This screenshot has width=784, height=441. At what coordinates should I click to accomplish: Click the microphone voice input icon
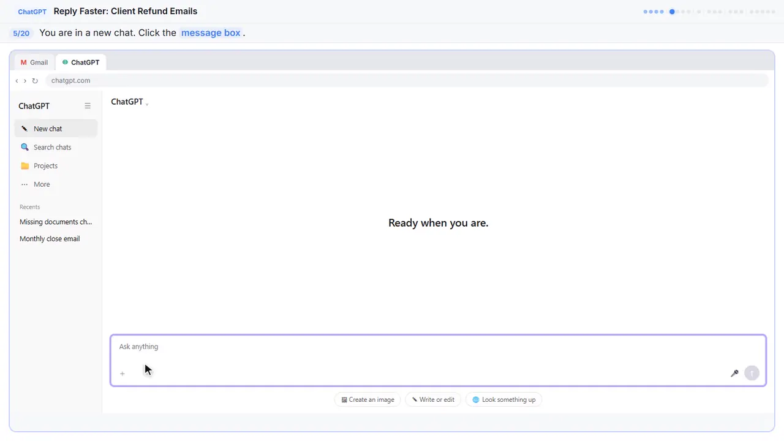coord(734,373)
